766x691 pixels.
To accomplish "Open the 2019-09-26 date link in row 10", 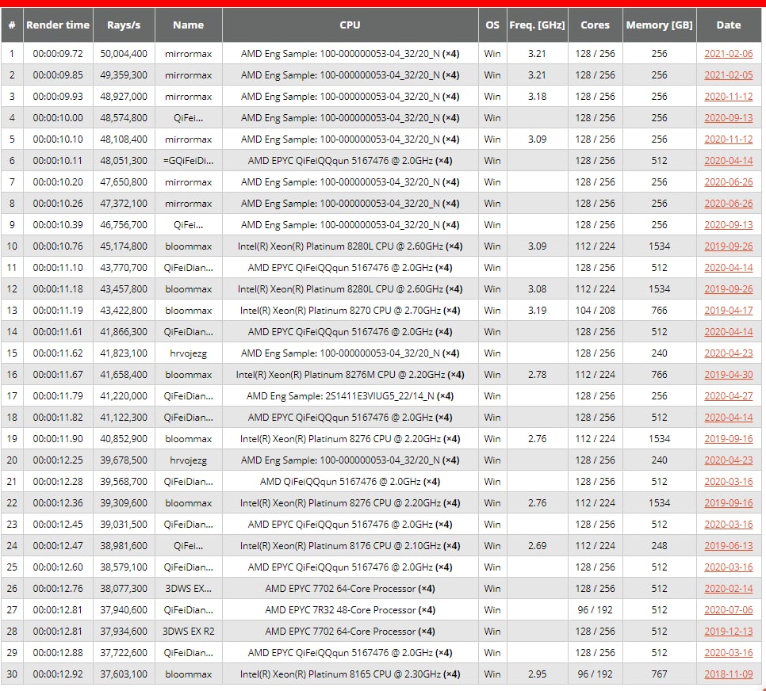I will pyautogui.click(x=729, y=246).
